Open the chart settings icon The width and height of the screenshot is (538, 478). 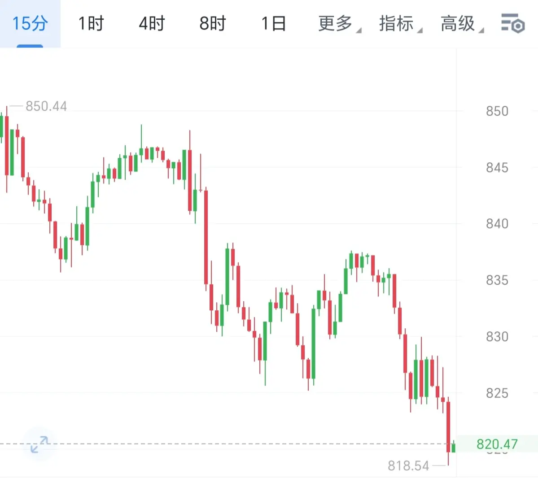point(512,23)
